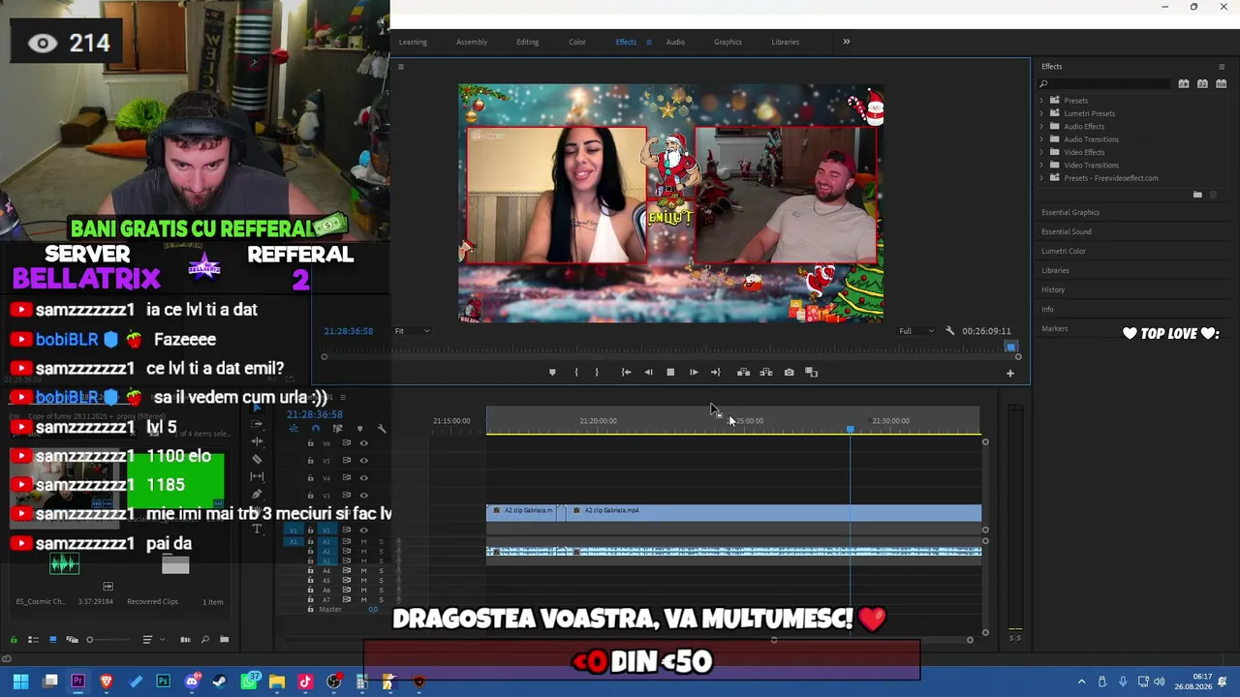Step forward one frame
1240x697 pixels.
click(694, 373)
